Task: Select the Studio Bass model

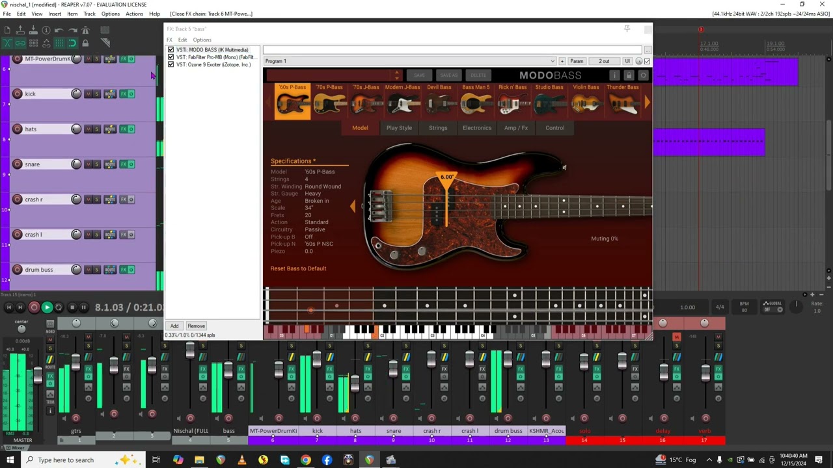Action: pyautogui.click(x=549, y=100)
